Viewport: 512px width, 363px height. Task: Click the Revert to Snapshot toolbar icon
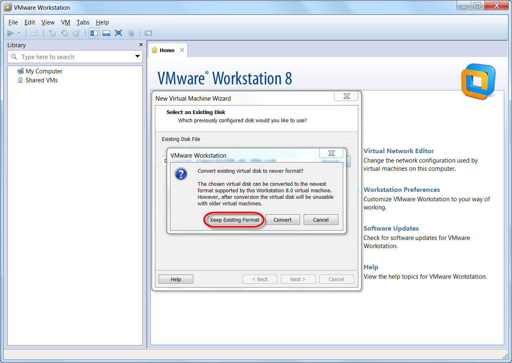[x=64, y=33]
